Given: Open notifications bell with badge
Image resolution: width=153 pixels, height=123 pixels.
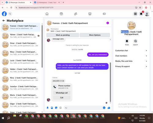Looking at the screenshot, I should coord(141,14).
